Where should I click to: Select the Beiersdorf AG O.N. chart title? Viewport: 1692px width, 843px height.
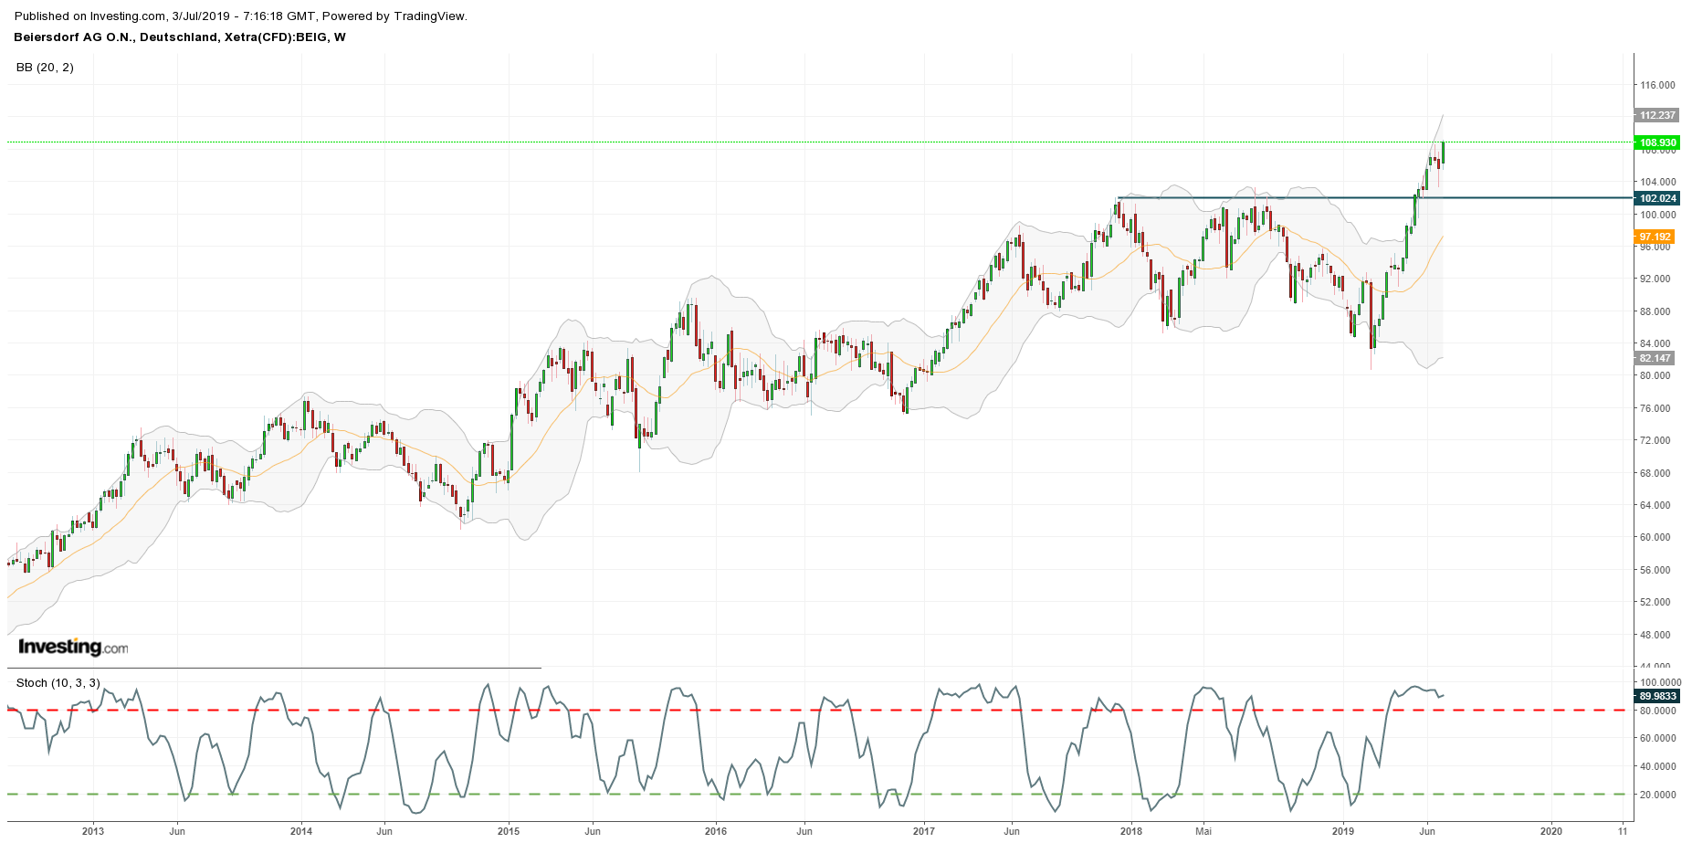(180, 37)
